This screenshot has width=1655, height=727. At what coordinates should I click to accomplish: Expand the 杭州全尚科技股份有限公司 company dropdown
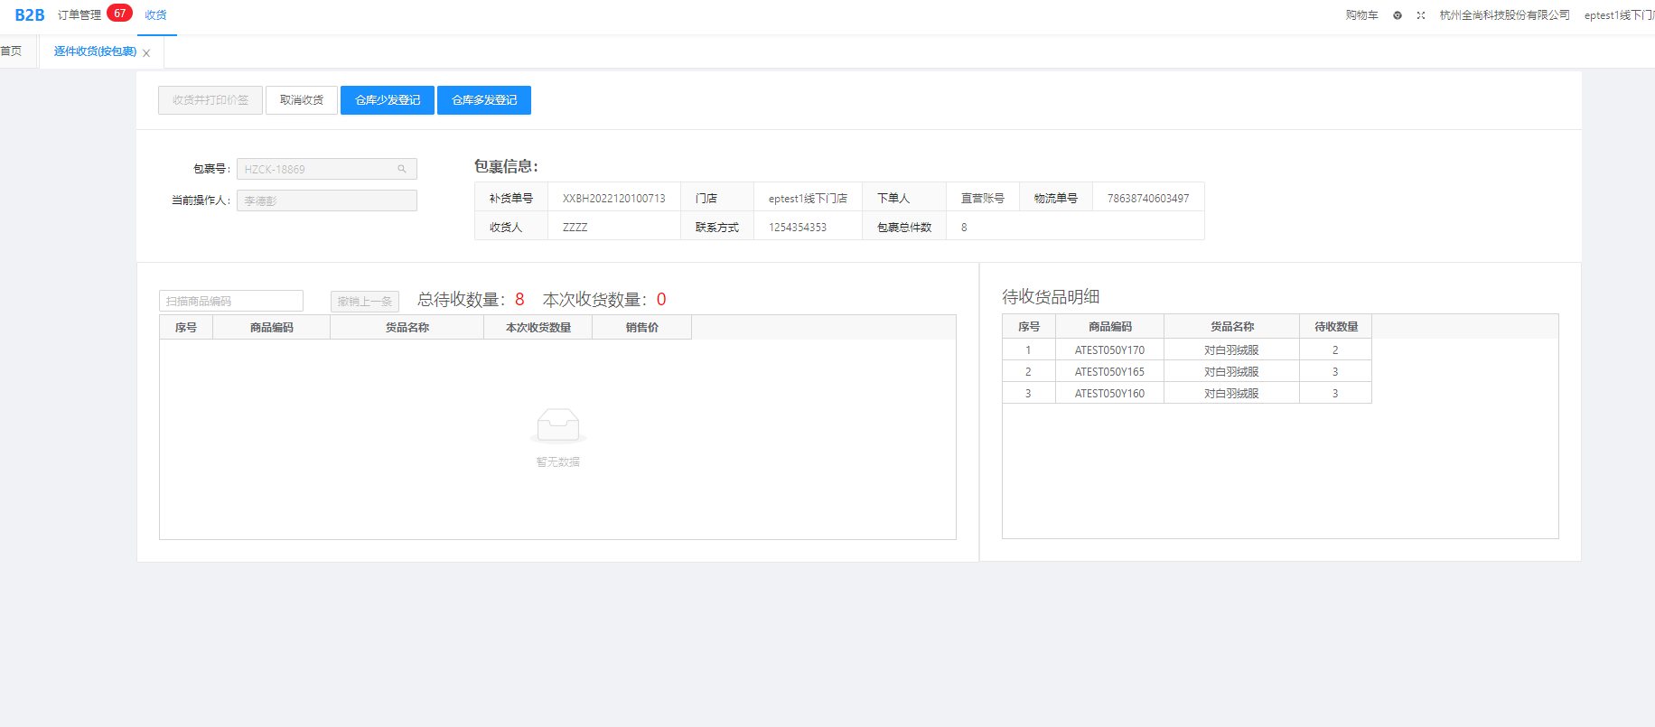1504,15
